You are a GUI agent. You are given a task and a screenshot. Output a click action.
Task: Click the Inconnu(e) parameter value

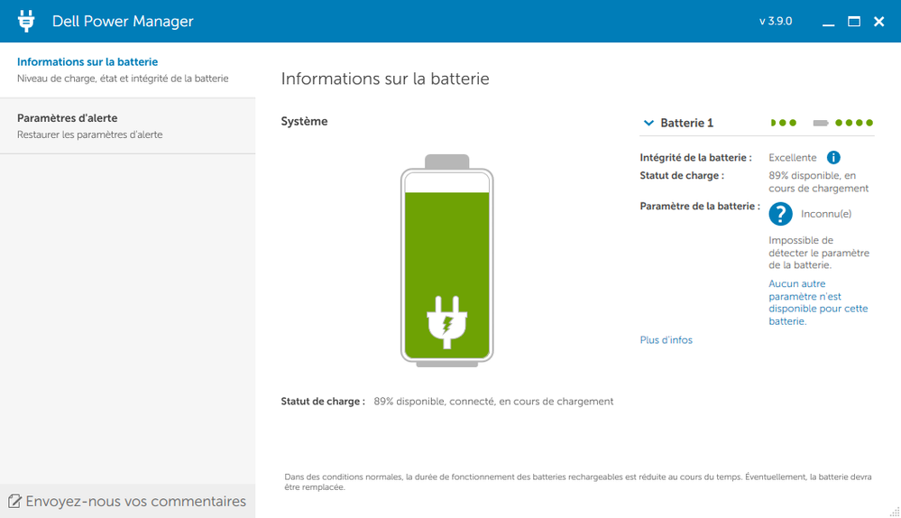coord(826,214)
